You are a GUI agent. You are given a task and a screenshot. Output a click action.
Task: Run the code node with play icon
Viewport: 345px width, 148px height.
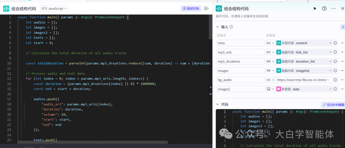click(x=315, y=9)
